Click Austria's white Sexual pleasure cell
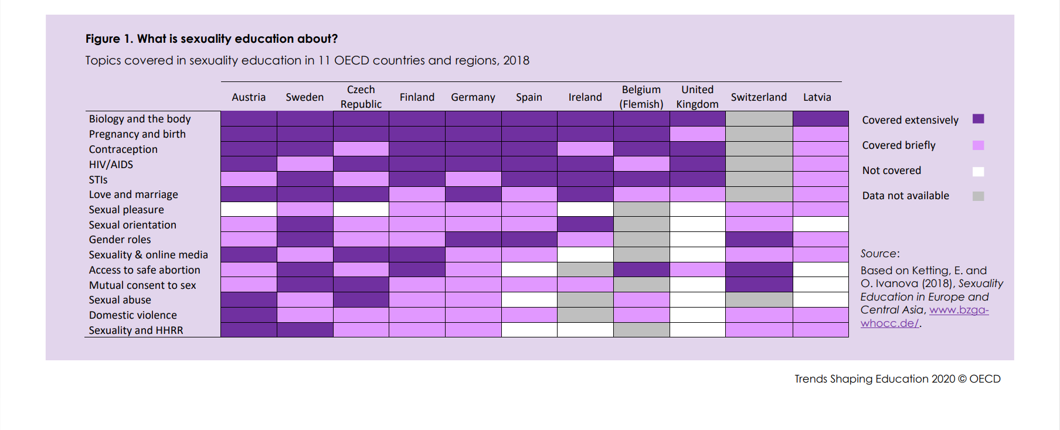The image size is (1060, 430). (x=249, y=209)
